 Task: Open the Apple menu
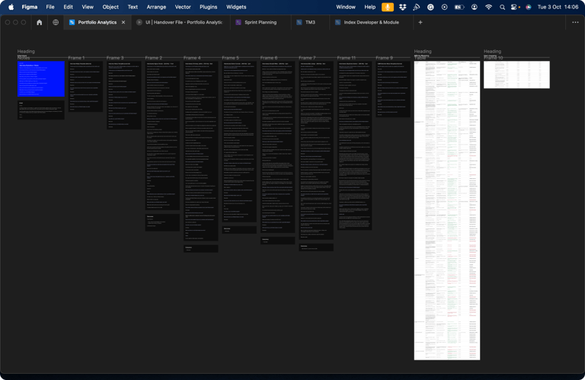click(x=11, y=7)
